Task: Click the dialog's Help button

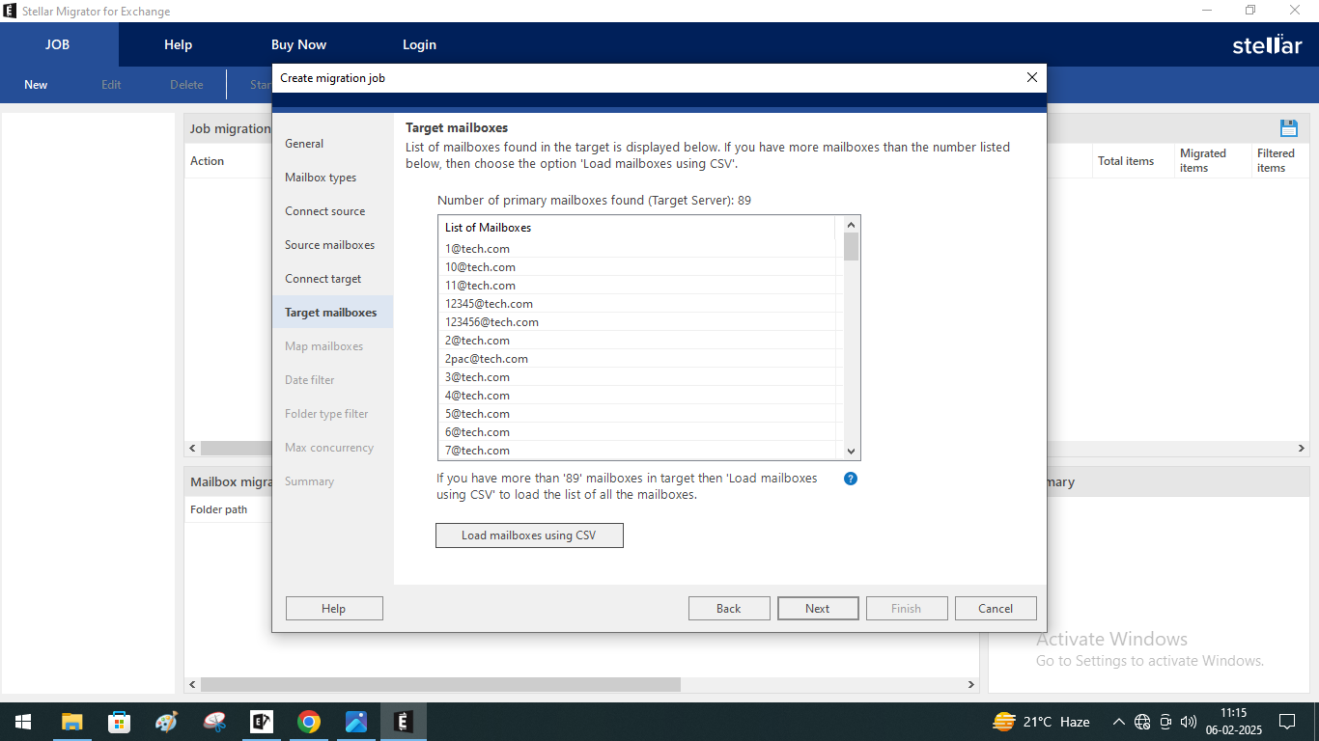Action: point(334,608)
